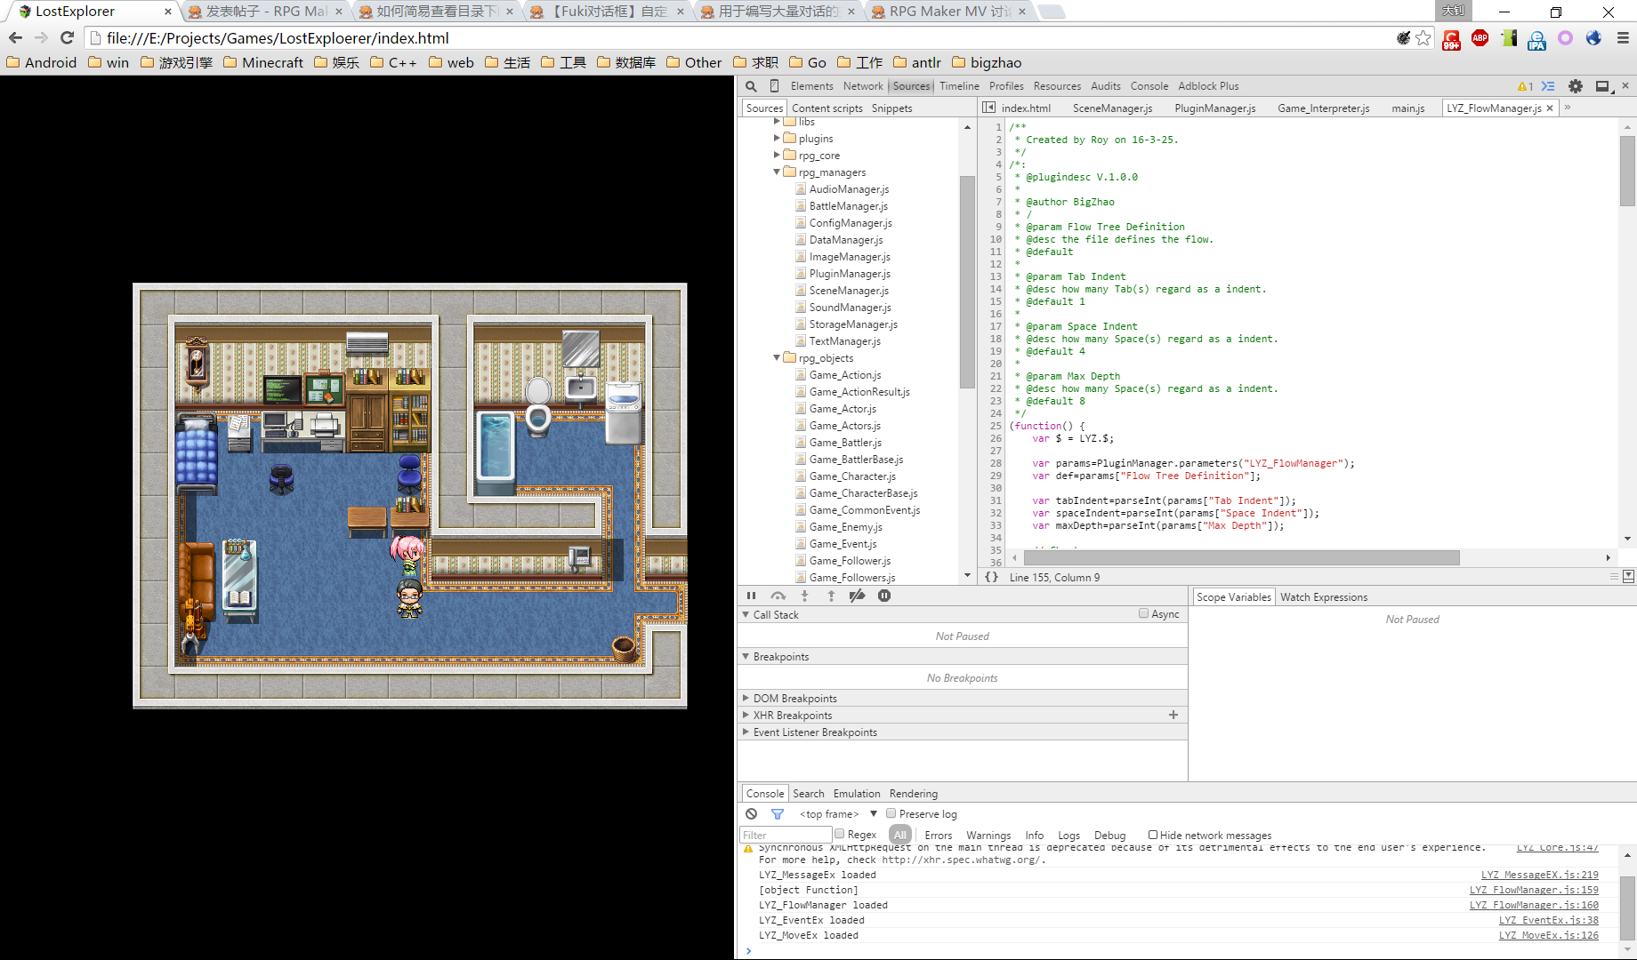Toggle pause on exceptions icon
The image size is (1637, 960).
tap(884, 596)
